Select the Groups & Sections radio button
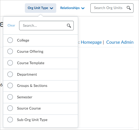The height and width of the screenshot is (130, 139). pyautogui.click(x=10, y=85)
